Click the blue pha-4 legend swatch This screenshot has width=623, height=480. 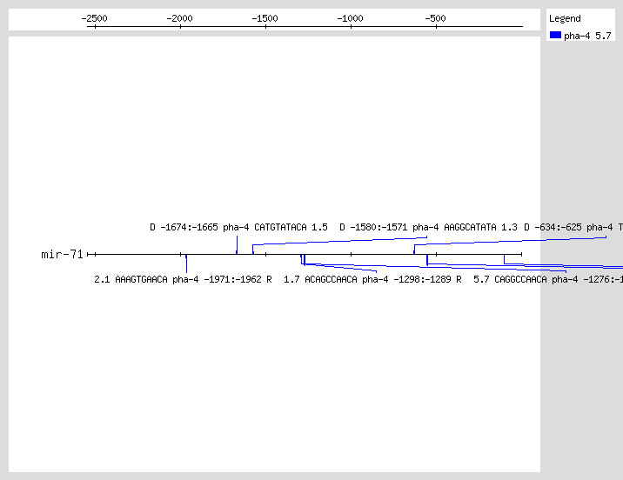[555, 36]
